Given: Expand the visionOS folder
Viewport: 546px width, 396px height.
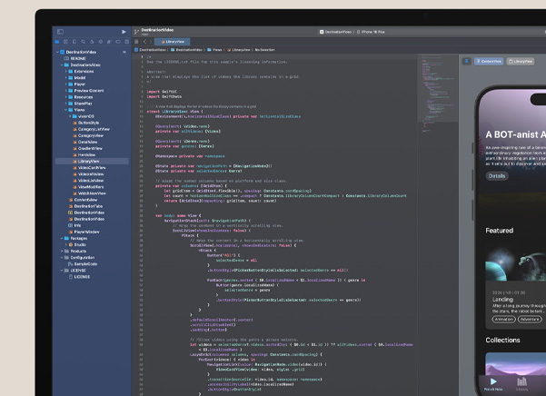Looking at the screenshot, I should [x=70, y=116].
